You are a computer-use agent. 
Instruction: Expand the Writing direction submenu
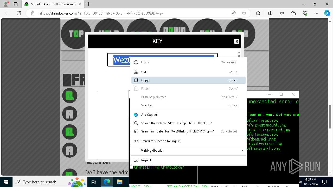point(188,151)
